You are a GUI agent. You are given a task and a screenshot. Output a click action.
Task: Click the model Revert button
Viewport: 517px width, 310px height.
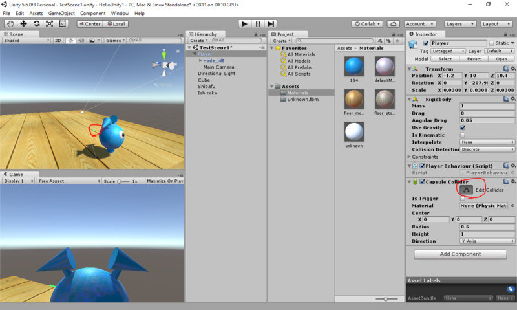click(474, 59)
